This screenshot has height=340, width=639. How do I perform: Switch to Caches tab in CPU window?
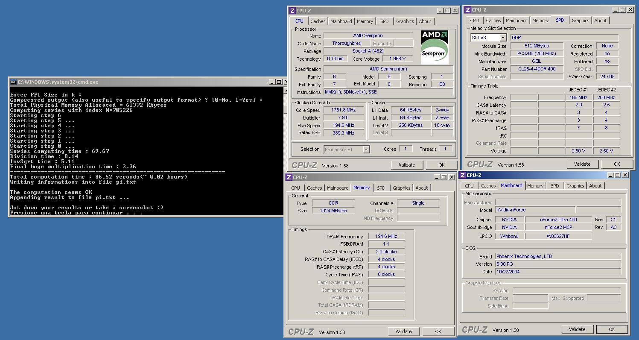318,21
